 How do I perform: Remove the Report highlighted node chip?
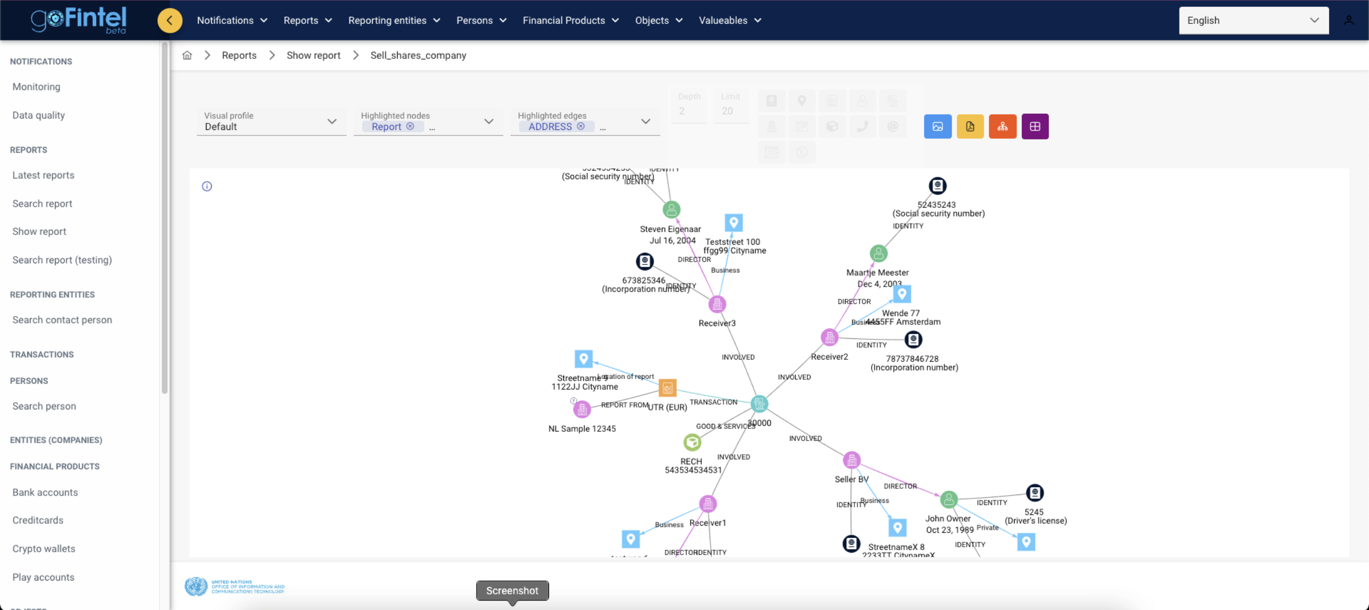coord(410,126)
